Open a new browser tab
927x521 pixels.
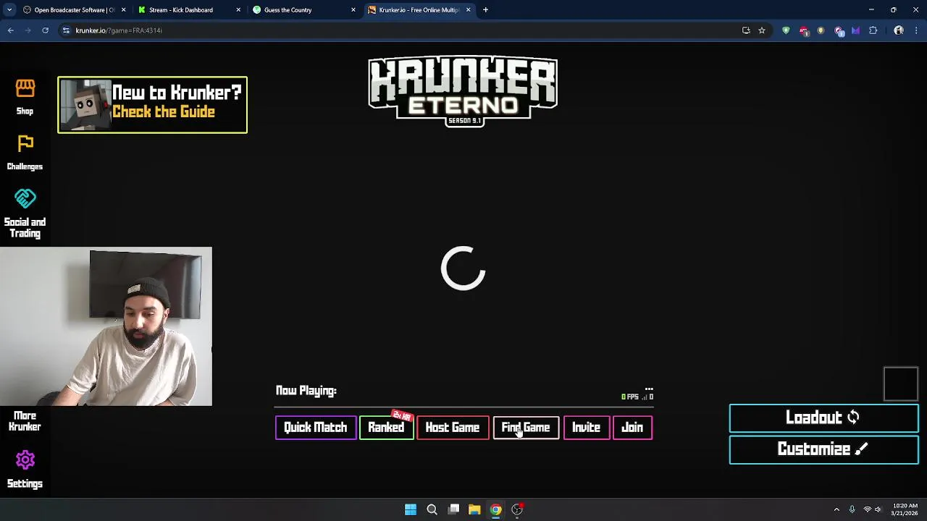485,10
